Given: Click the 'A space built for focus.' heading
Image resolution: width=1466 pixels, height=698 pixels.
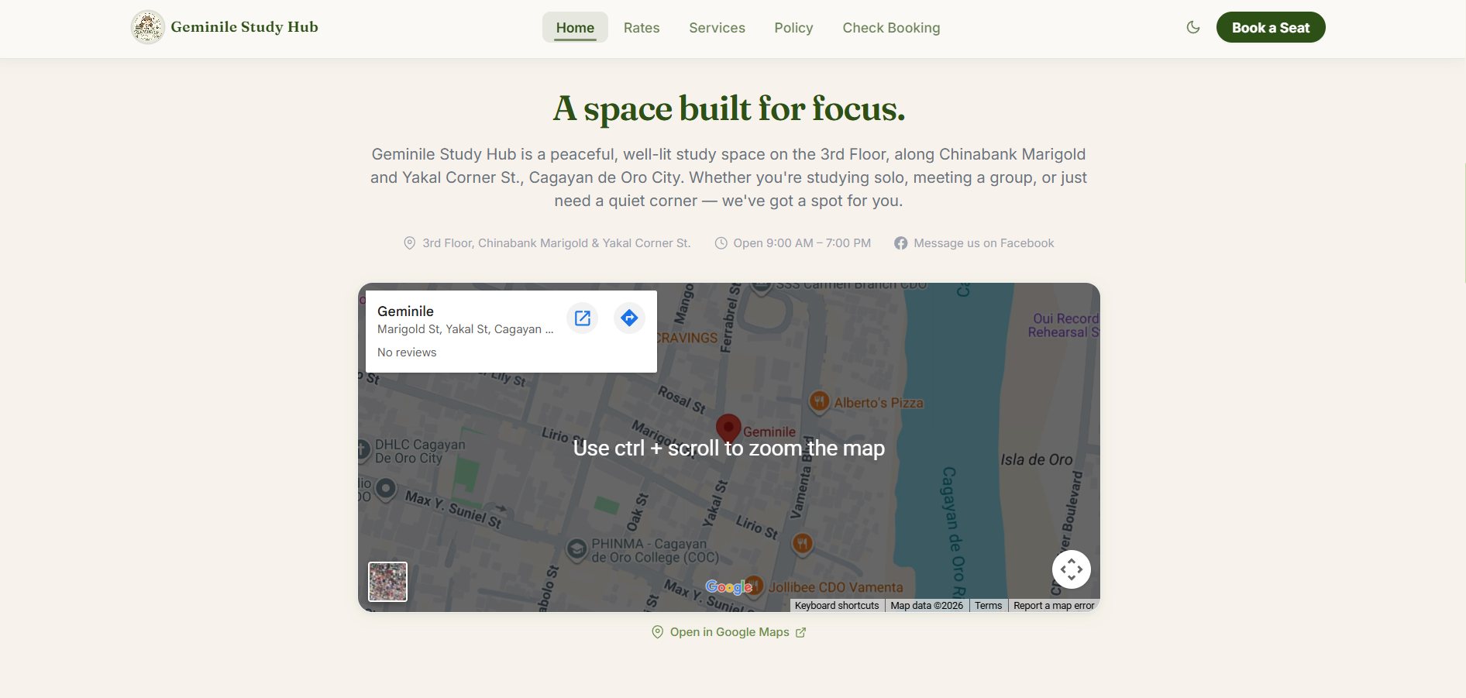Looking at the screenshot, I should (729, 108).
